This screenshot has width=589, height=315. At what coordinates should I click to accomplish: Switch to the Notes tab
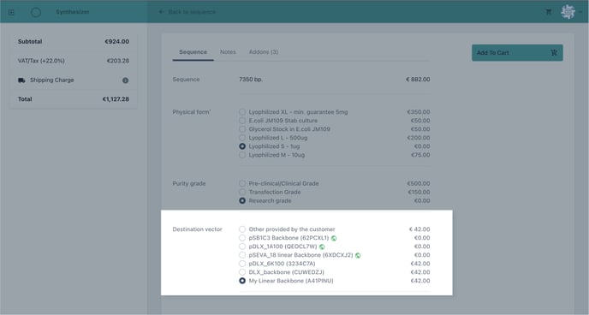coord(228,52)
